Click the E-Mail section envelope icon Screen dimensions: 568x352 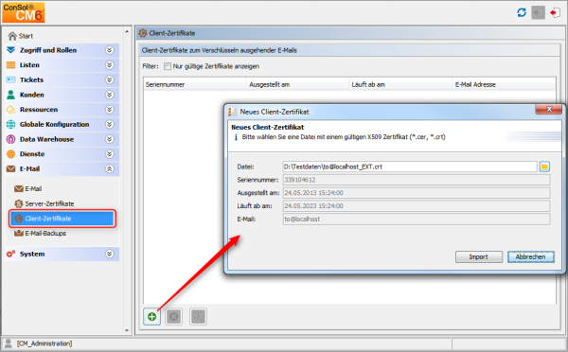(10, 168)
